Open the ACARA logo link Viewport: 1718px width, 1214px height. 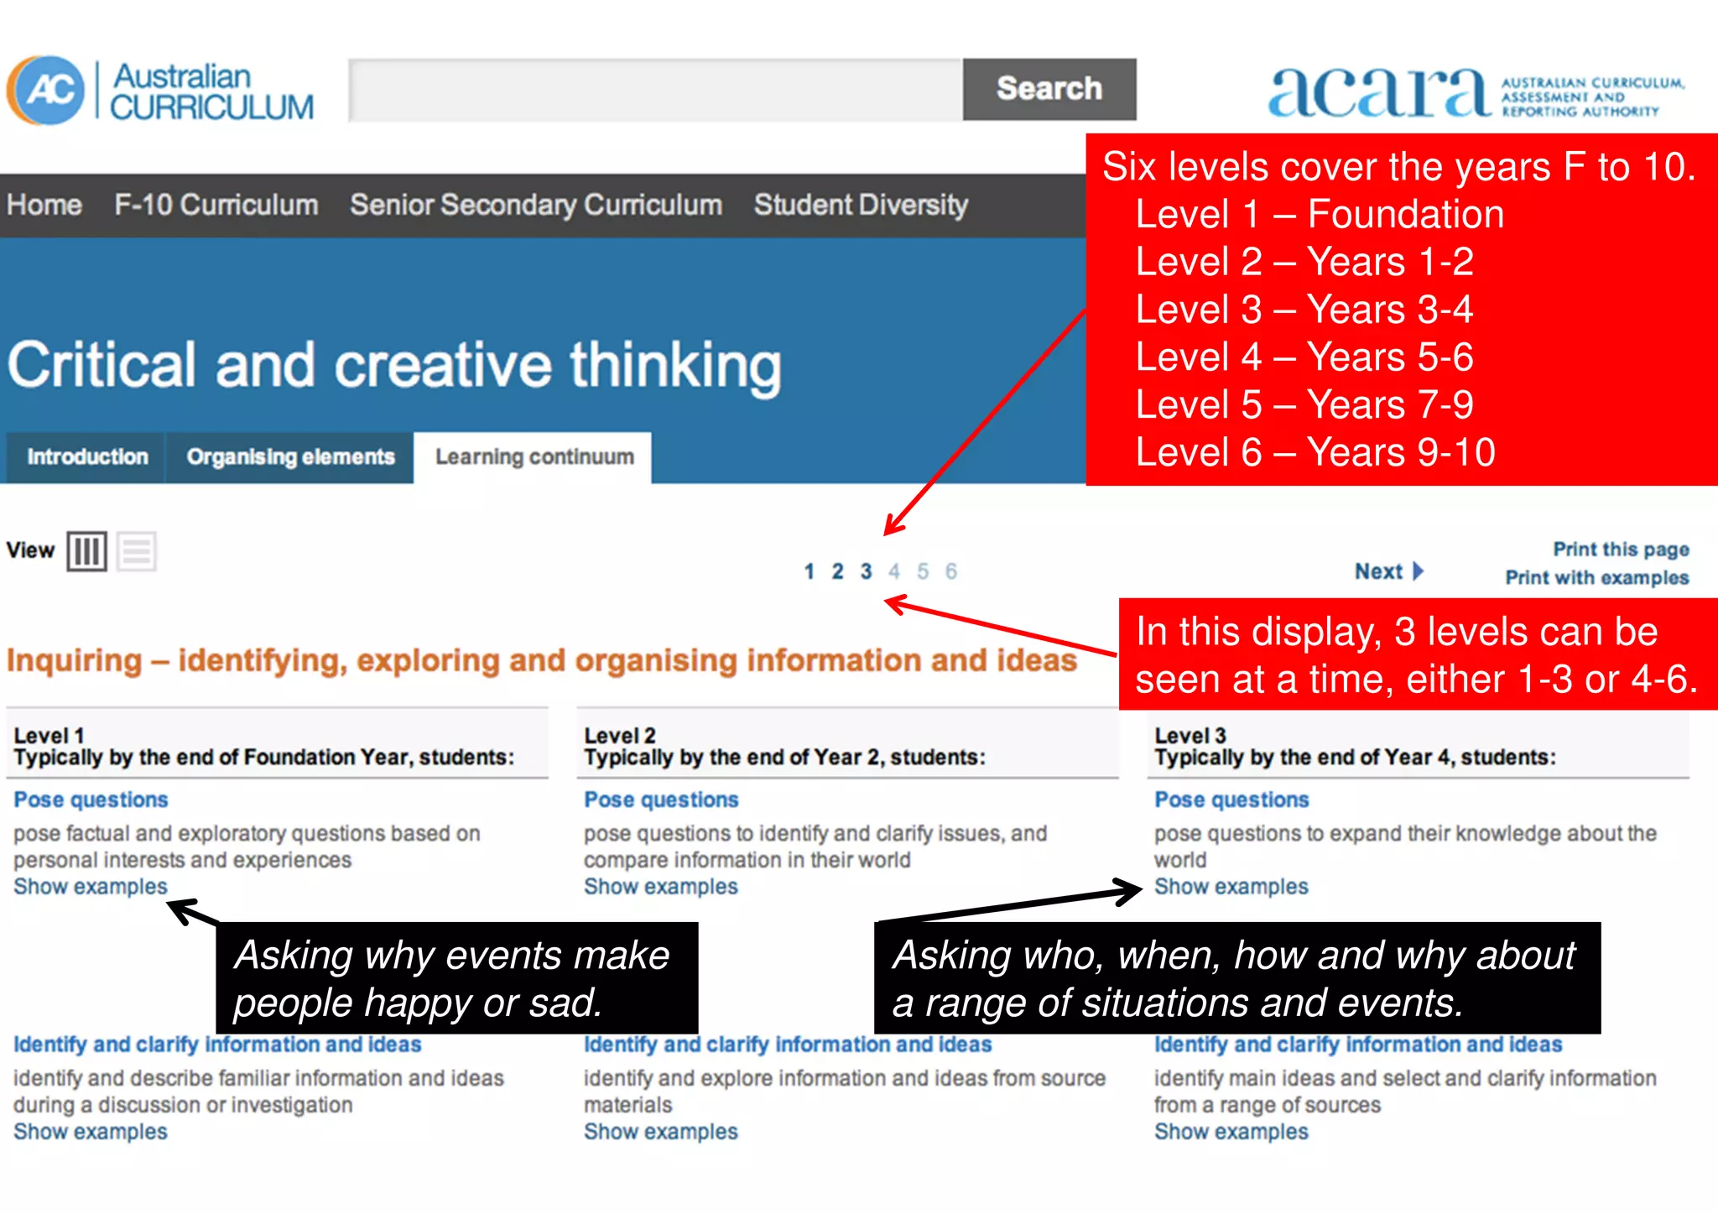click(x=1476, y=92)
